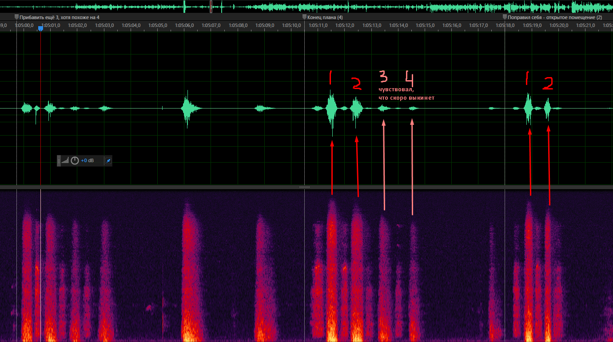The width and height of the screenshot is (613, 342).
Task: Select the 'Конец плана (4)' marker flag
Action: pos(304,17)
